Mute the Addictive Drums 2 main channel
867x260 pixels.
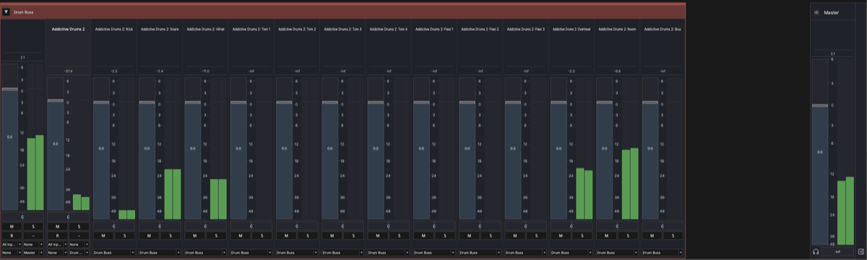point(57,226)
